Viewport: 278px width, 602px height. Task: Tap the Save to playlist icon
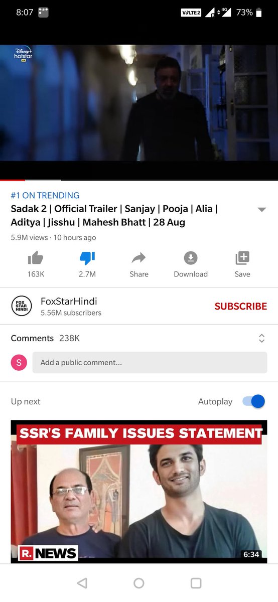tap(242, 258)
